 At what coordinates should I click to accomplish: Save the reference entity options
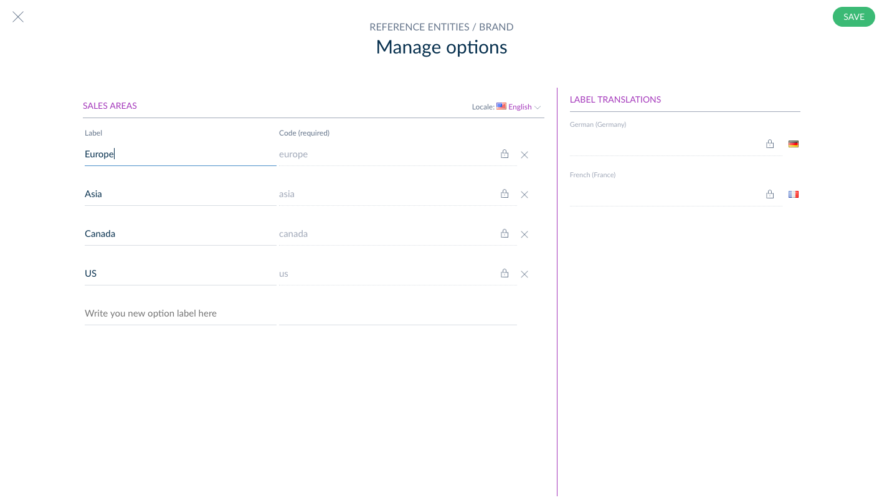coord(853,17)
